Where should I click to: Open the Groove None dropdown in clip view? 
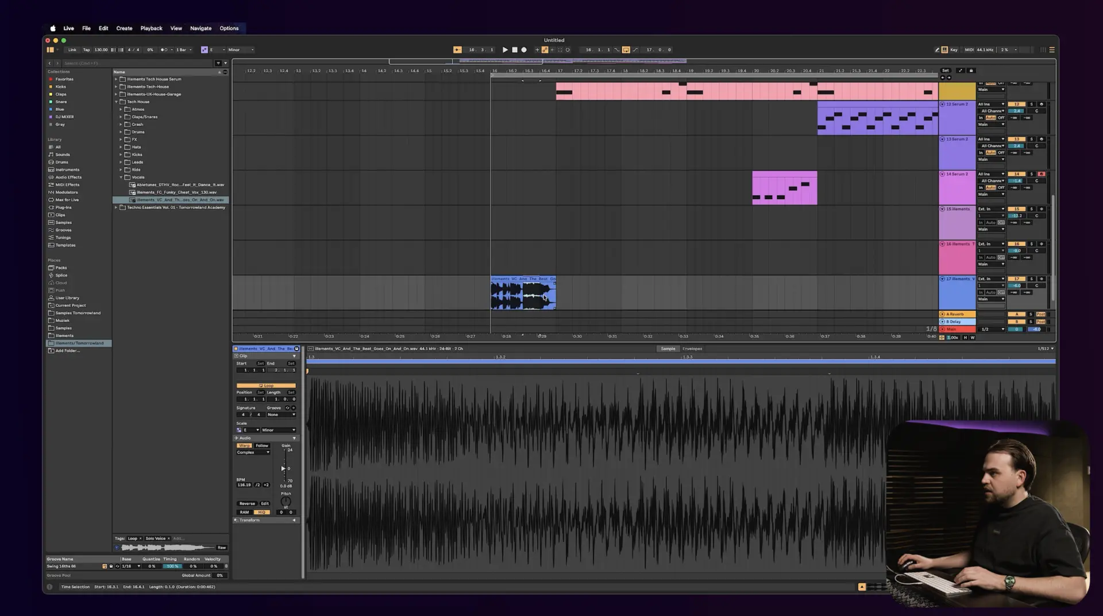tap(281, 414)
